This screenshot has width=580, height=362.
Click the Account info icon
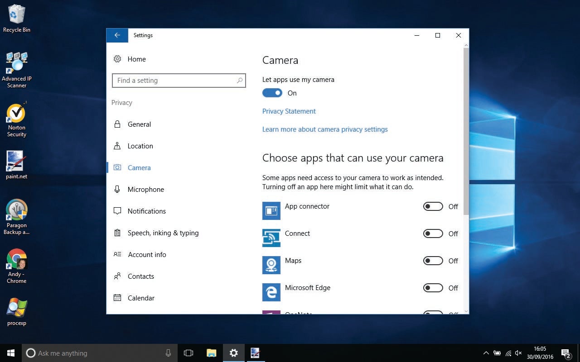(x=117, y=254)
